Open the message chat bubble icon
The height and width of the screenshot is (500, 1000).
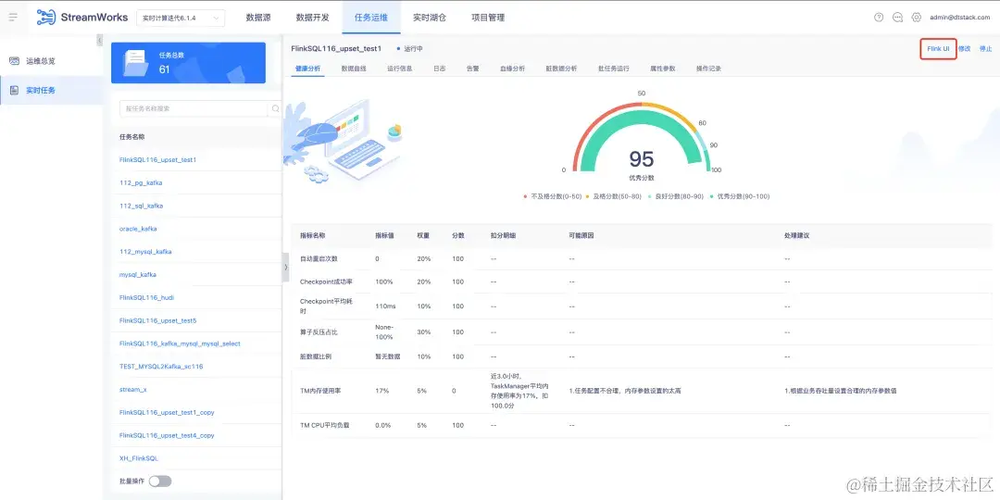(897, 18)
